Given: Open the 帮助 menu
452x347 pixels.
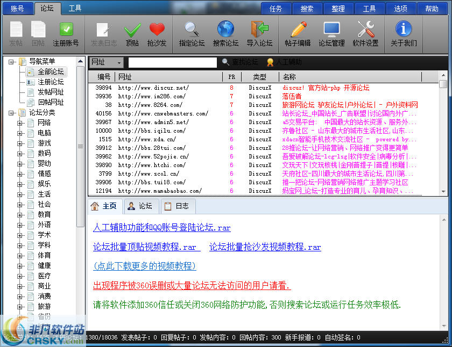Looking at the screenshot, I should (x=432, y=9).
